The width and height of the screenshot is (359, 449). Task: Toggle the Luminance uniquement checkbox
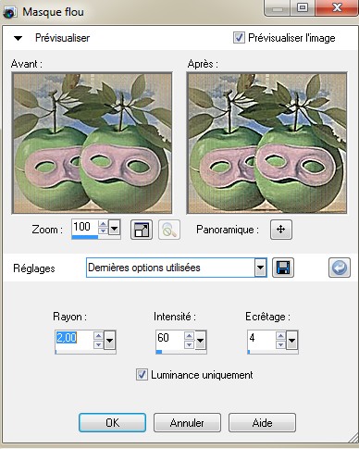click(142, 375)
